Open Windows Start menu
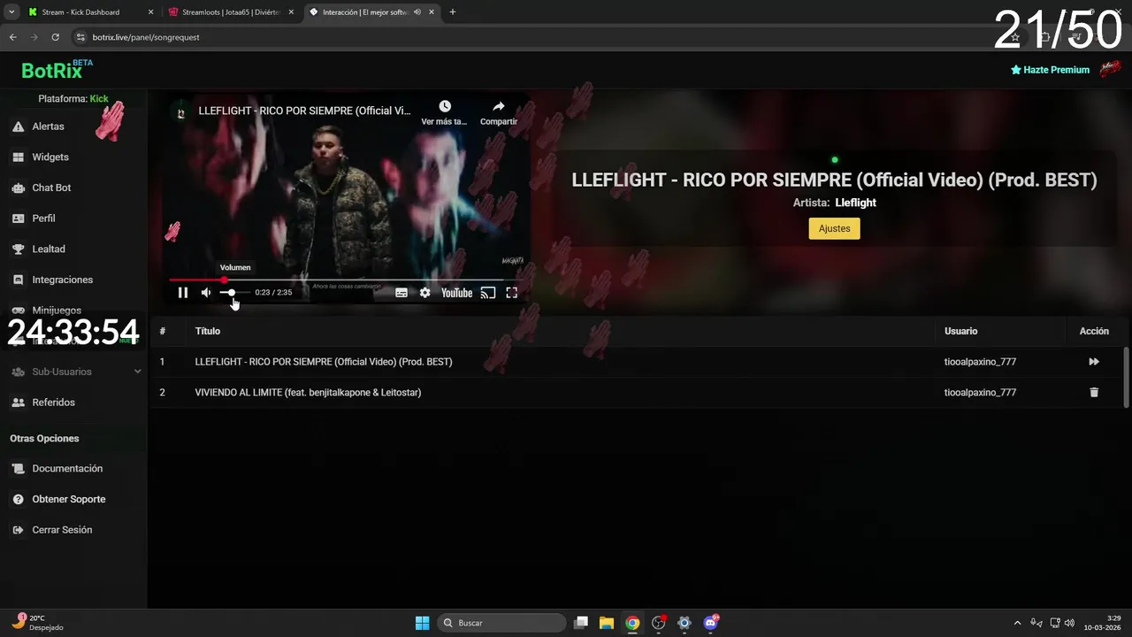The image size is (1132, 637). click(x=422, y=623)
